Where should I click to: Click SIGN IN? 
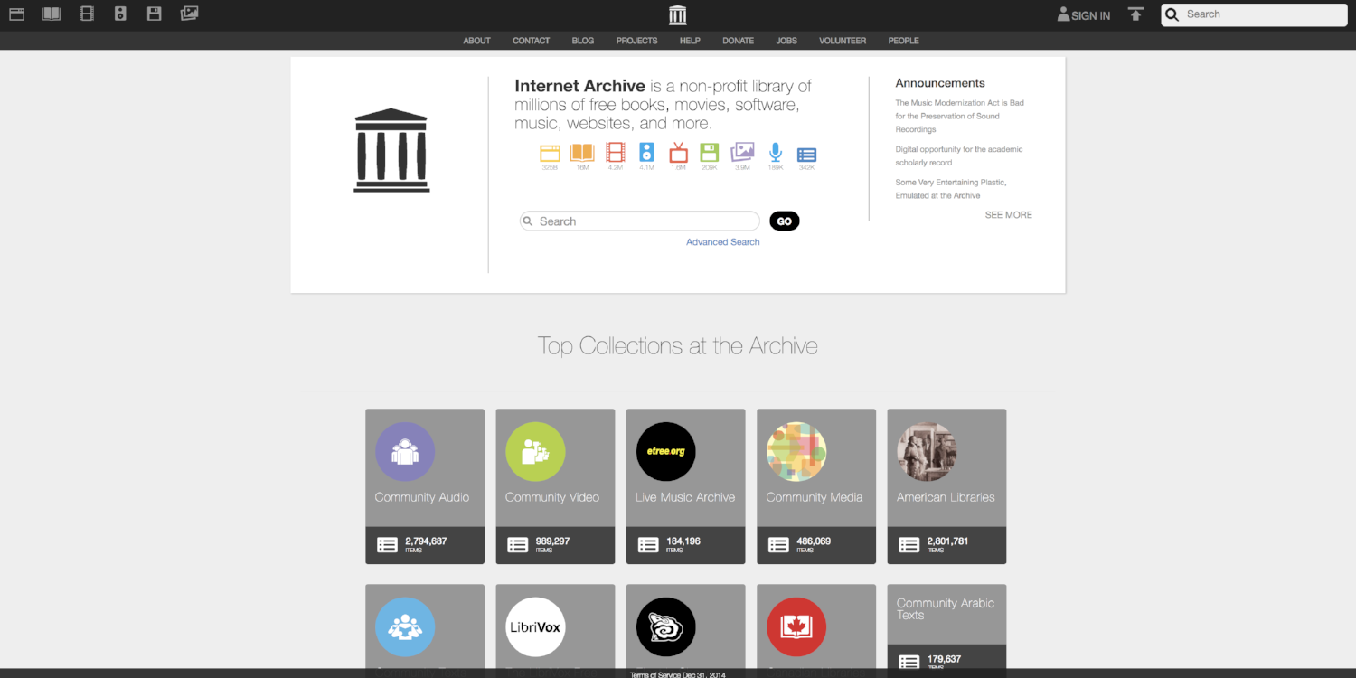tap(1084, 15)
